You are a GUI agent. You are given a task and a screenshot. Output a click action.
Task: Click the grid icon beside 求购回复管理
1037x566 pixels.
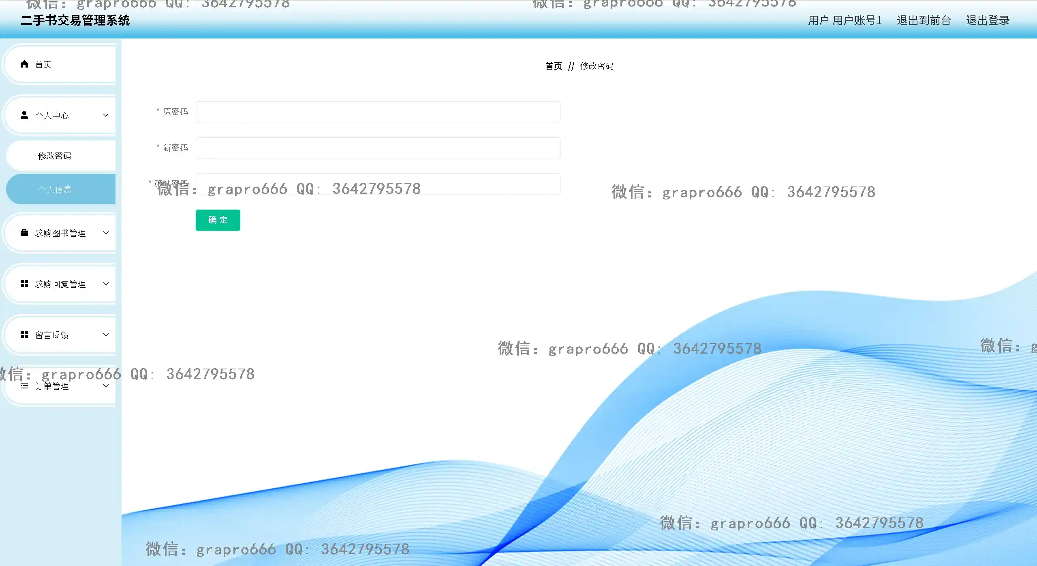(x=24, y=284)
